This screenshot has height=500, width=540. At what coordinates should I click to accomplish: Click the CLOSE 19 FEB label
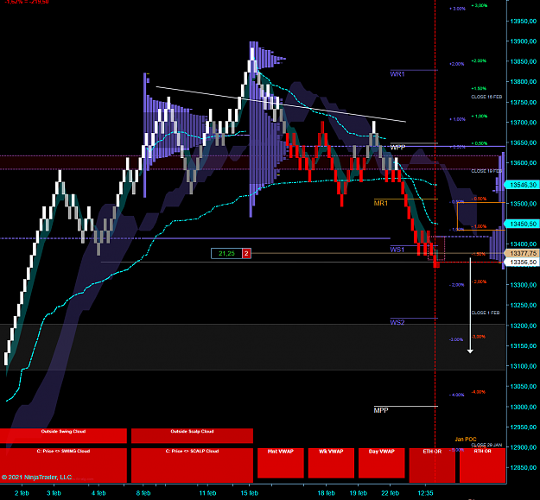tap(486, 171)
